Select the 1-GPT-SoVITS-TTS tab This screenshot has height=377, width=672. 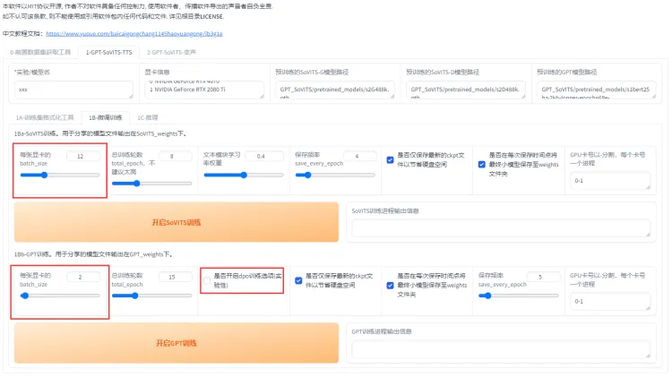click(108, 52)
